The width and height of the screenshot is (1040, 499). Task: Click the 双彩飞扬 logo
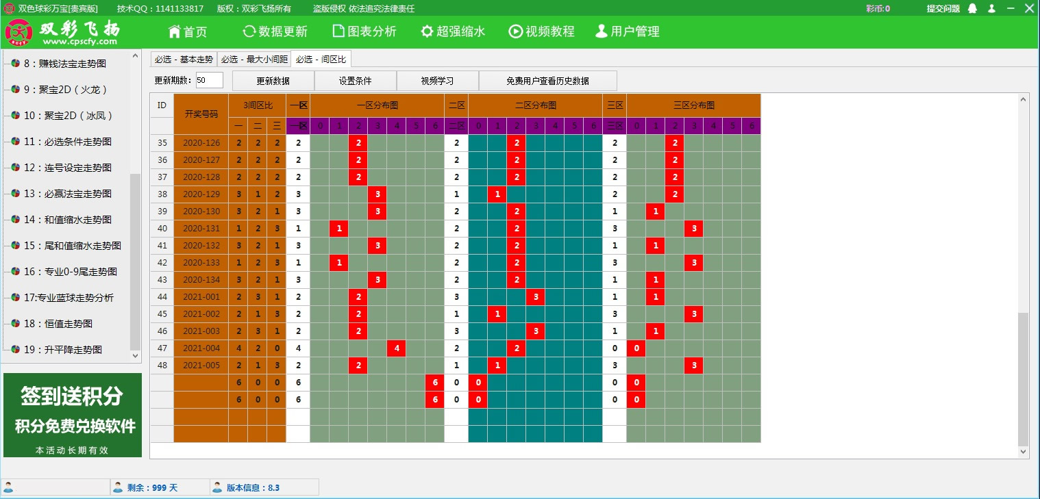click(x=62, y=32)
